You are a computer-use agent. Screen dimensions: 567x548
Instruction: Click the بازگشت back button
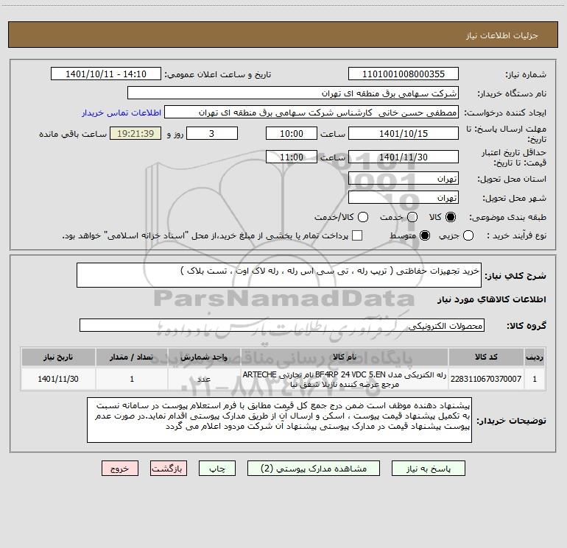pyautogui.click(x=169, y=469)
